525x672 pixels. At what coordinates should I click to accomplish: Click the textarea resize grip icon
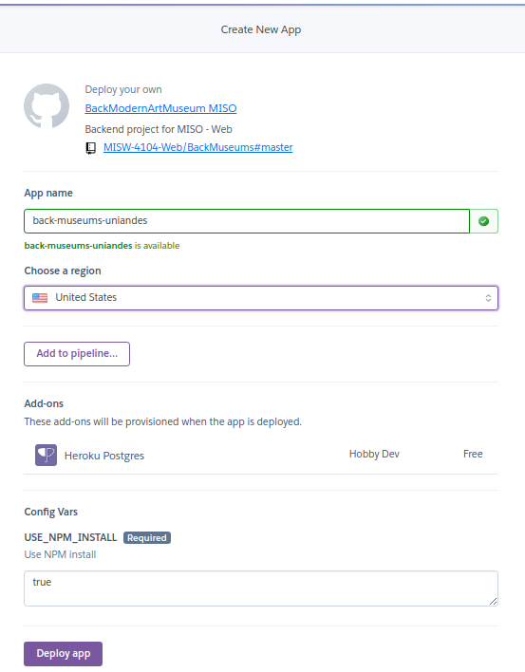click(494, 601)
